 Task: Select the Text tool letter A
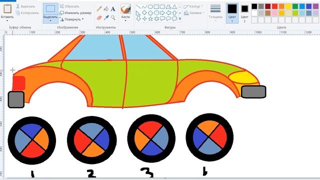click(x=113, y=9)
